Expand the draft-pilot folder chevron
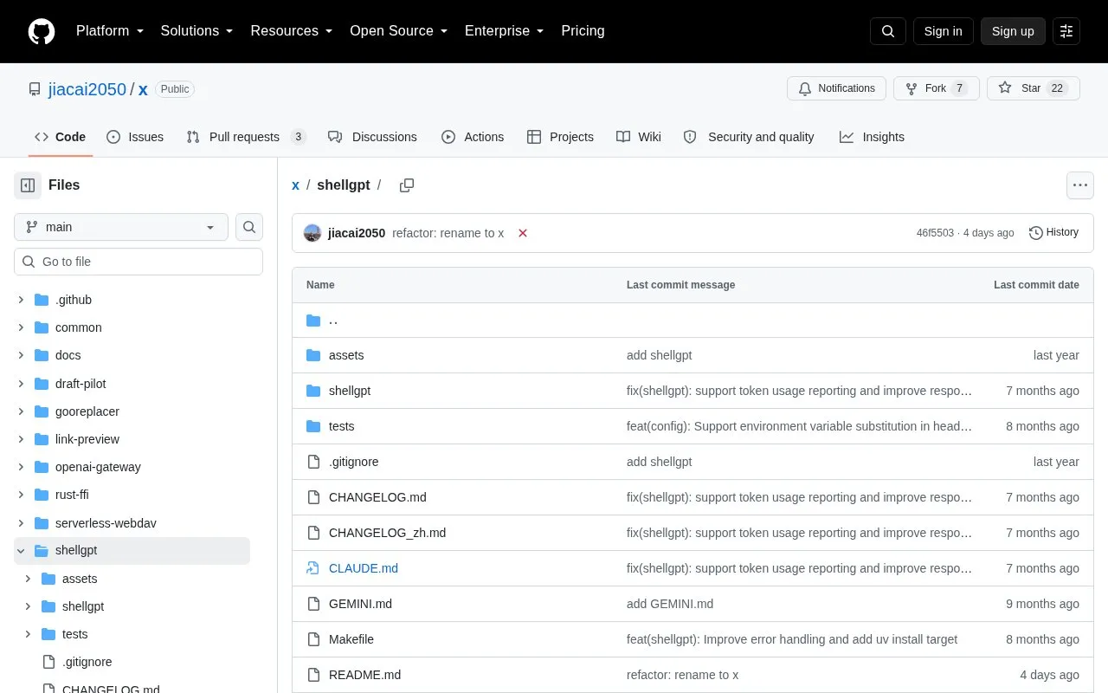This screenshot has height=693, width=1108. pyautogui.click(x=21, y=384)
